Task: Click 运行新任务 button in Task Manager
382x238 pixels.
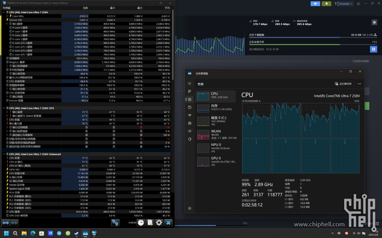Action: click(x=343, y=84)
